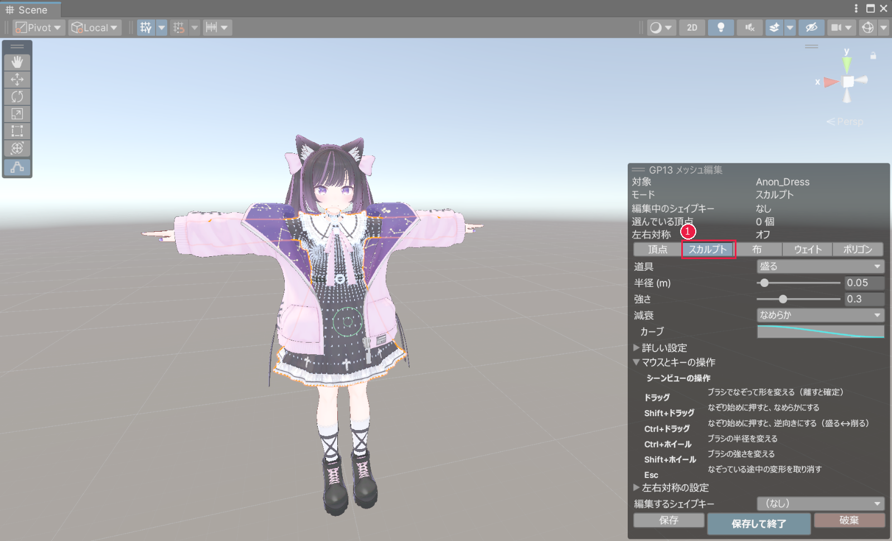Select the Scale tool
Viewport: 892px width, 541px height.
[x=17, y=114]
